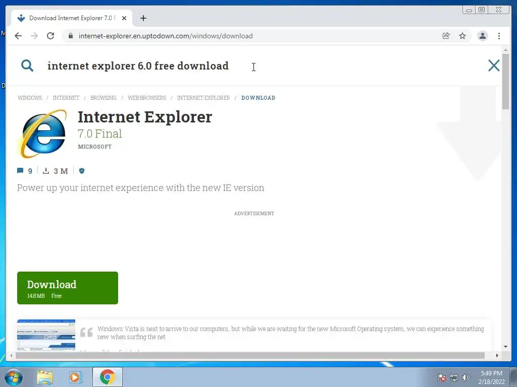Image resolution: width=517 pixels, height=387 pixels.
Task: Go back to previous page
Action: point(18,36)
